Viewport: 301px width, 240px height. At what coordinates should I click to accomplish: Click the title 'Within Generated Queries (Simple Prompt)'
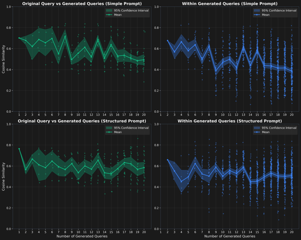pos(230,4)
